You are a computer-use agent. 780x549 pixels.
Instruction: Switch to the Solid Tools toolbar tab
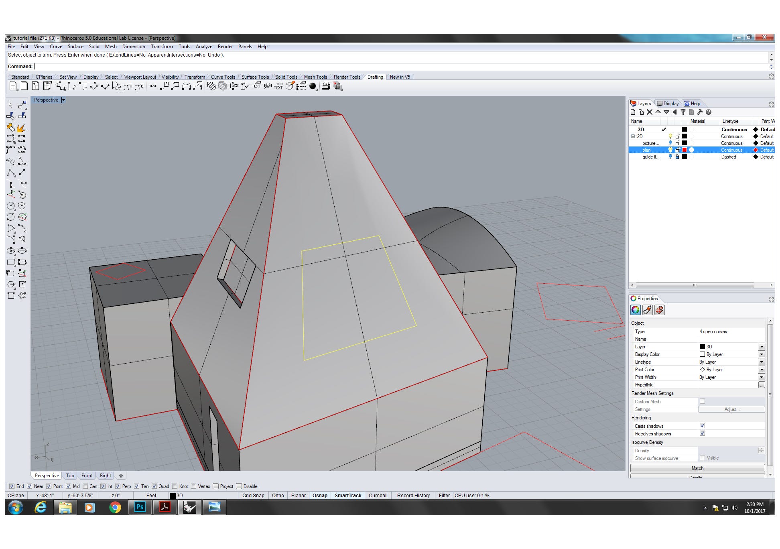tap(286, 77)
